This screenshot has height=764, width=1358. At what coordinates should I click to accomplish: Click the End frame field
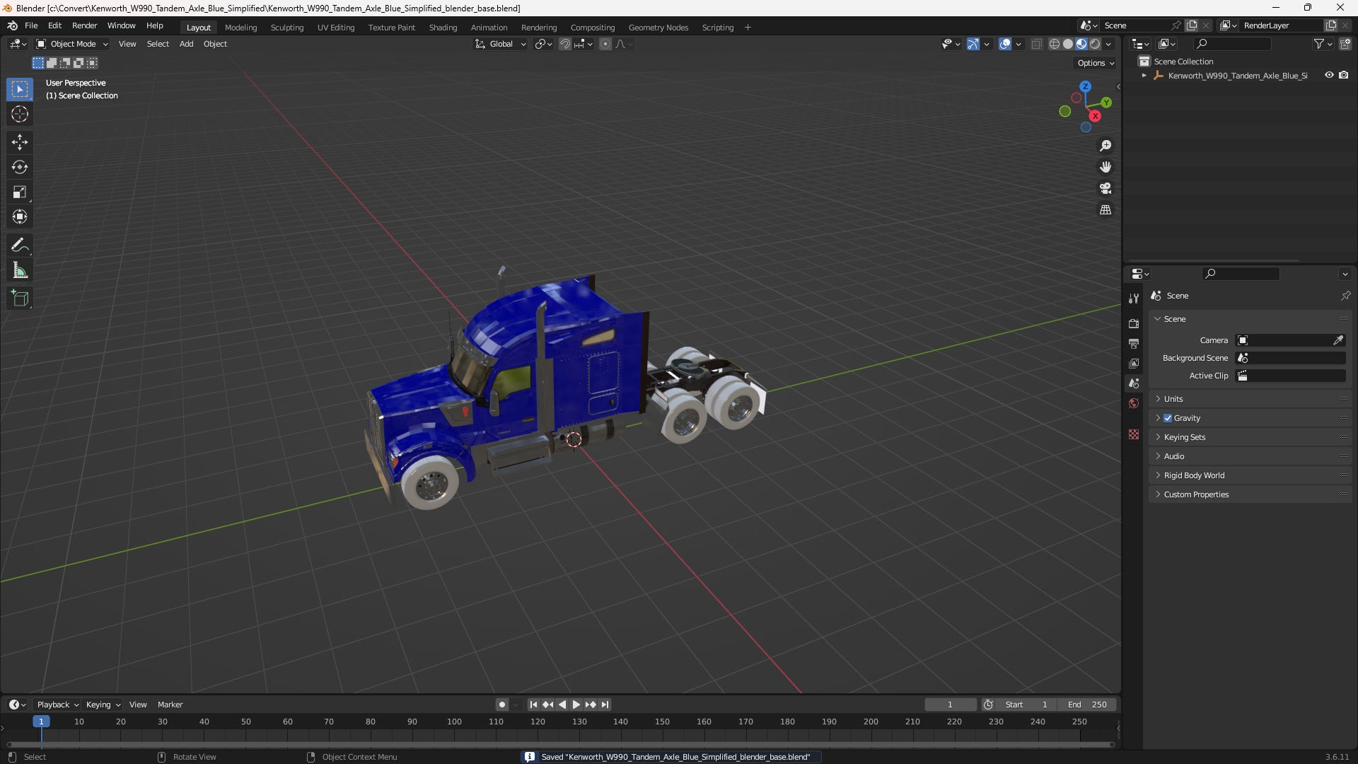(1087, 705)
